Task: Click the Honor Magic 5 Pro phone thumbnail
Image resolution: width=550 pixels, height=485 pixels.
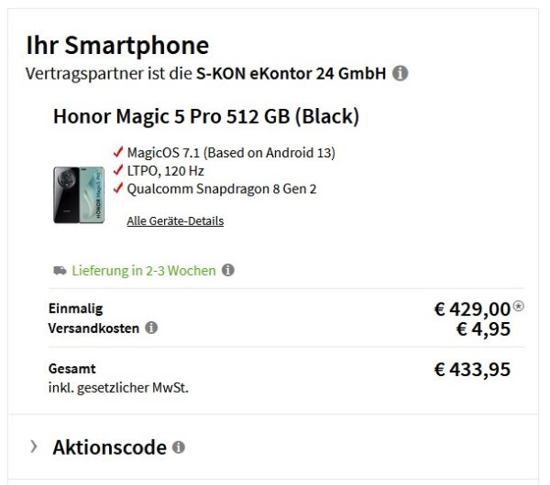Action: 79,194
